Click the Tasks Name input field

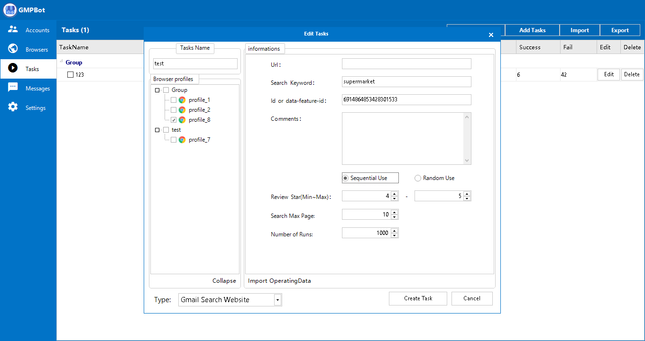[x=195, y=63]
